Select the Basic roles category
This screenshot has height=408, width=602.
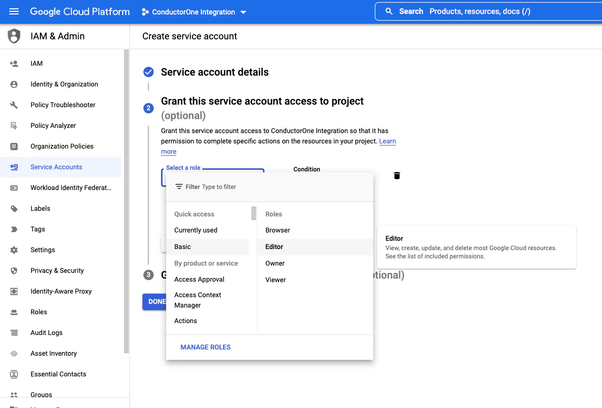point(208,246)
